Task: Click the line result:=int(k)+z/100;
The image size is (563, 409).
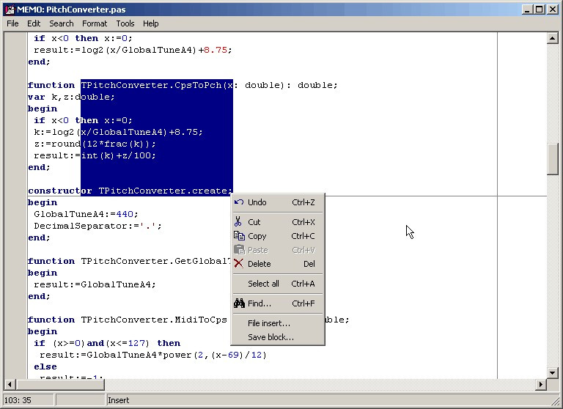Action: (95, 155)
